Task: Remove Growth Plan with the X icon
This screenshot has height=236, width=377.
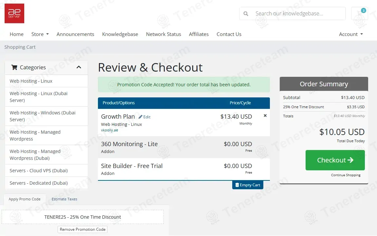Action: [265, 116]
